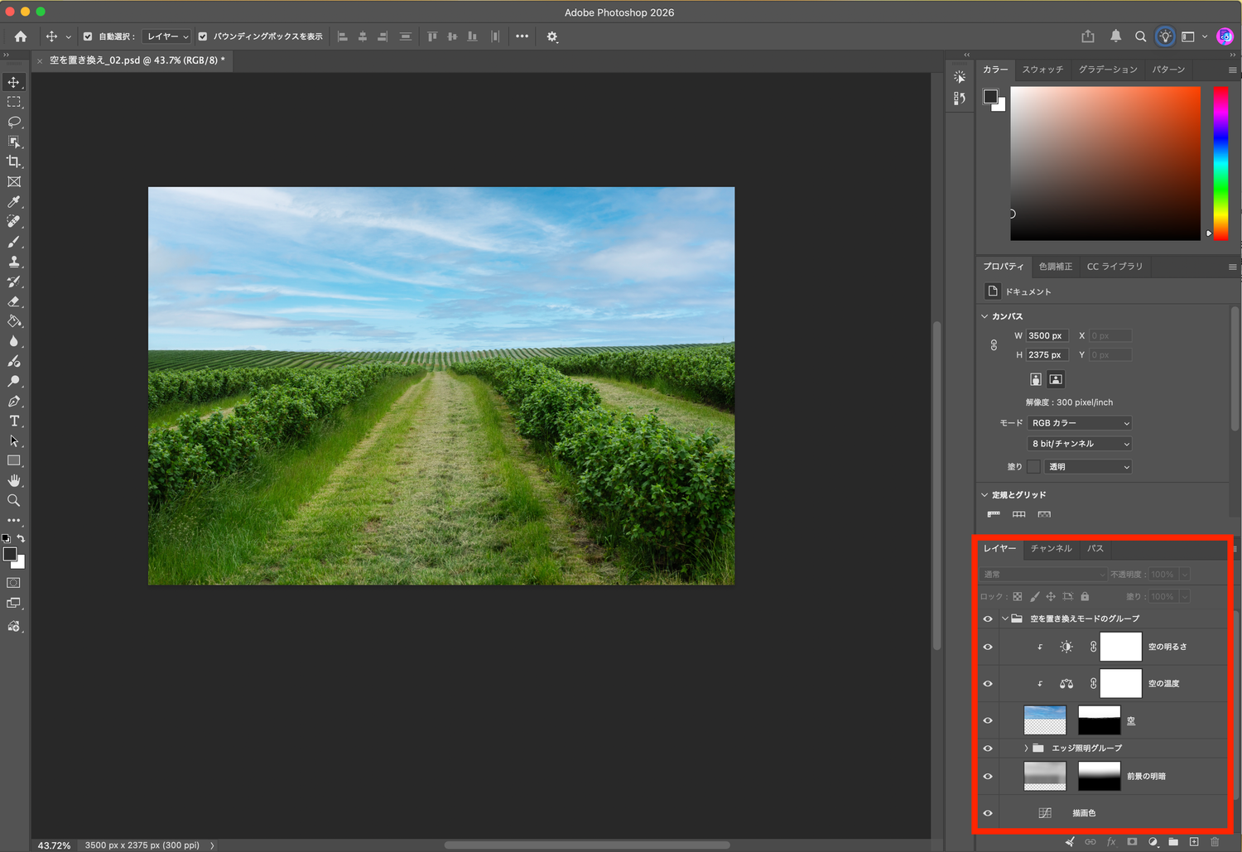Screen dimensions: 1242x852
Task: Open notifications bell icon
Action: pos(1115,36)
